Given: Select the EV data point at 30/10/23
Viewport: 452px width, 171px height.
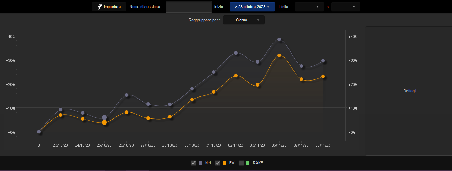Looking at the screenshot, I should [192, 100].
